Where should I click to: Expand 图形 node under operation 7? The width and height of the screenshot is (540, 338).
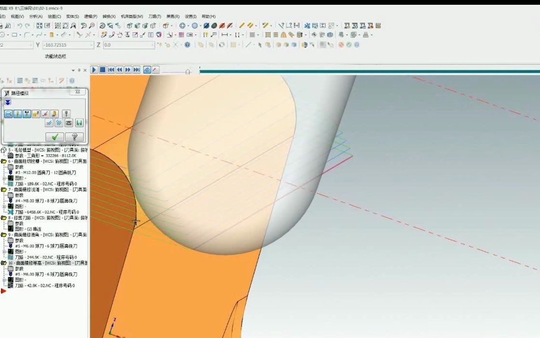pyautogui.click(x=4, y=206)
